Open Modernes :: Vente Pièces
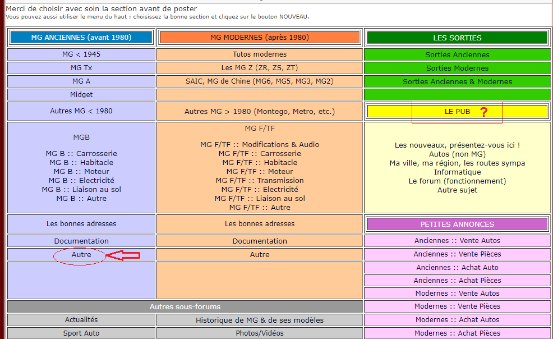The height and width of the screenshot is (339, 553). [457, 306]
